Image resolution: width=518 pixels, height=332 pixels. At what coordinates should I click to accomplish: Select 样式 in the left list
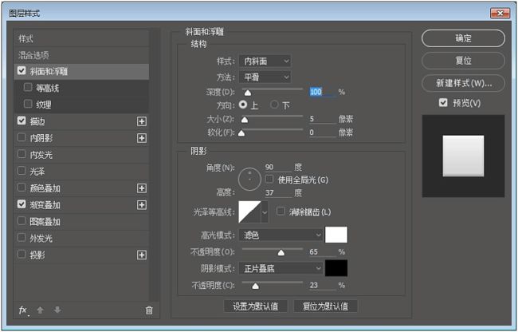pos(81,38)
